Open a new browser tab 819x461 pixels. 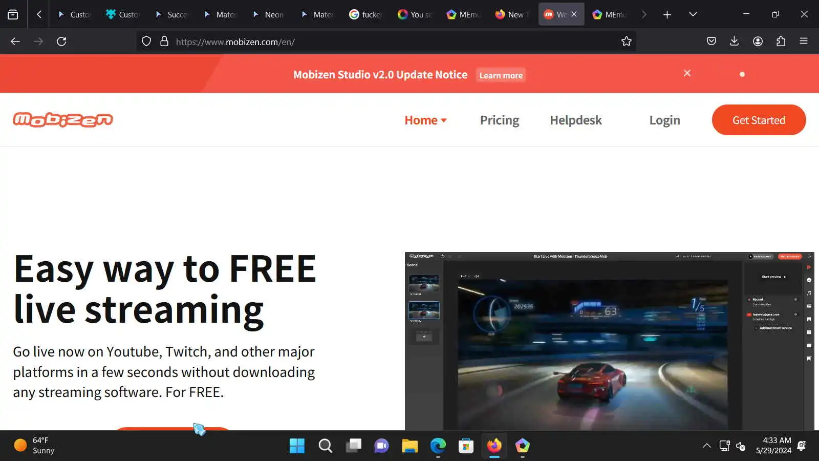point(667,14)
